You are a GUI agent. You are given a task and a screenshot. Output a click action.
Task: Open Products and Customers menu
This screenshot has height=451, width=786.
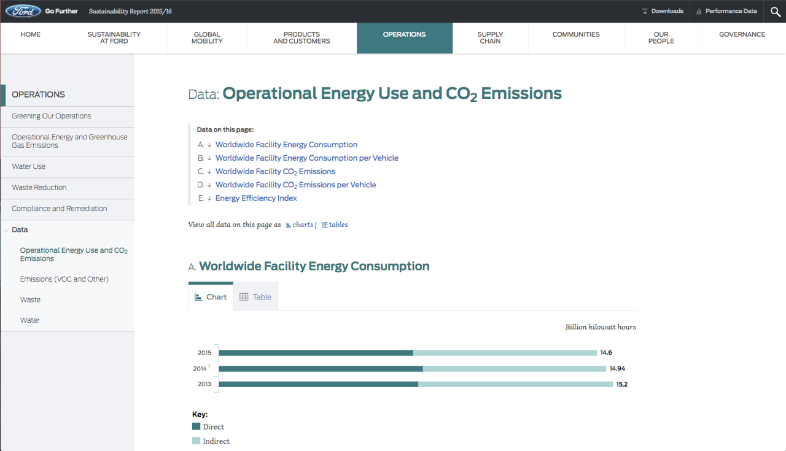coord(302,38)
